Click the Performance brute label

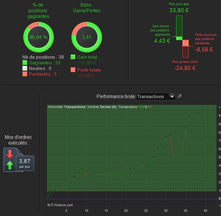click(x=116, y=96)
